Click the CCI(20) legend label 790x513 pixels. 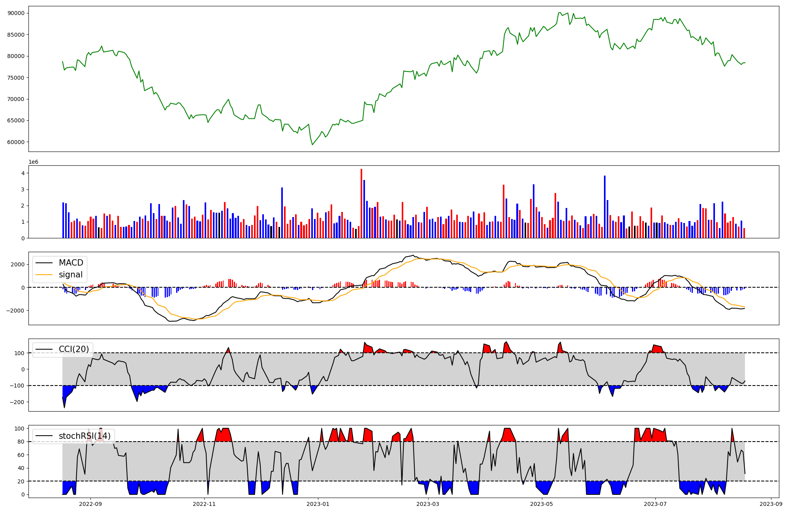(x=74, y=349)
